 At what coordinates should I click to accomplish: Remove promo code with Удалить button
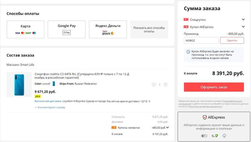232,40
